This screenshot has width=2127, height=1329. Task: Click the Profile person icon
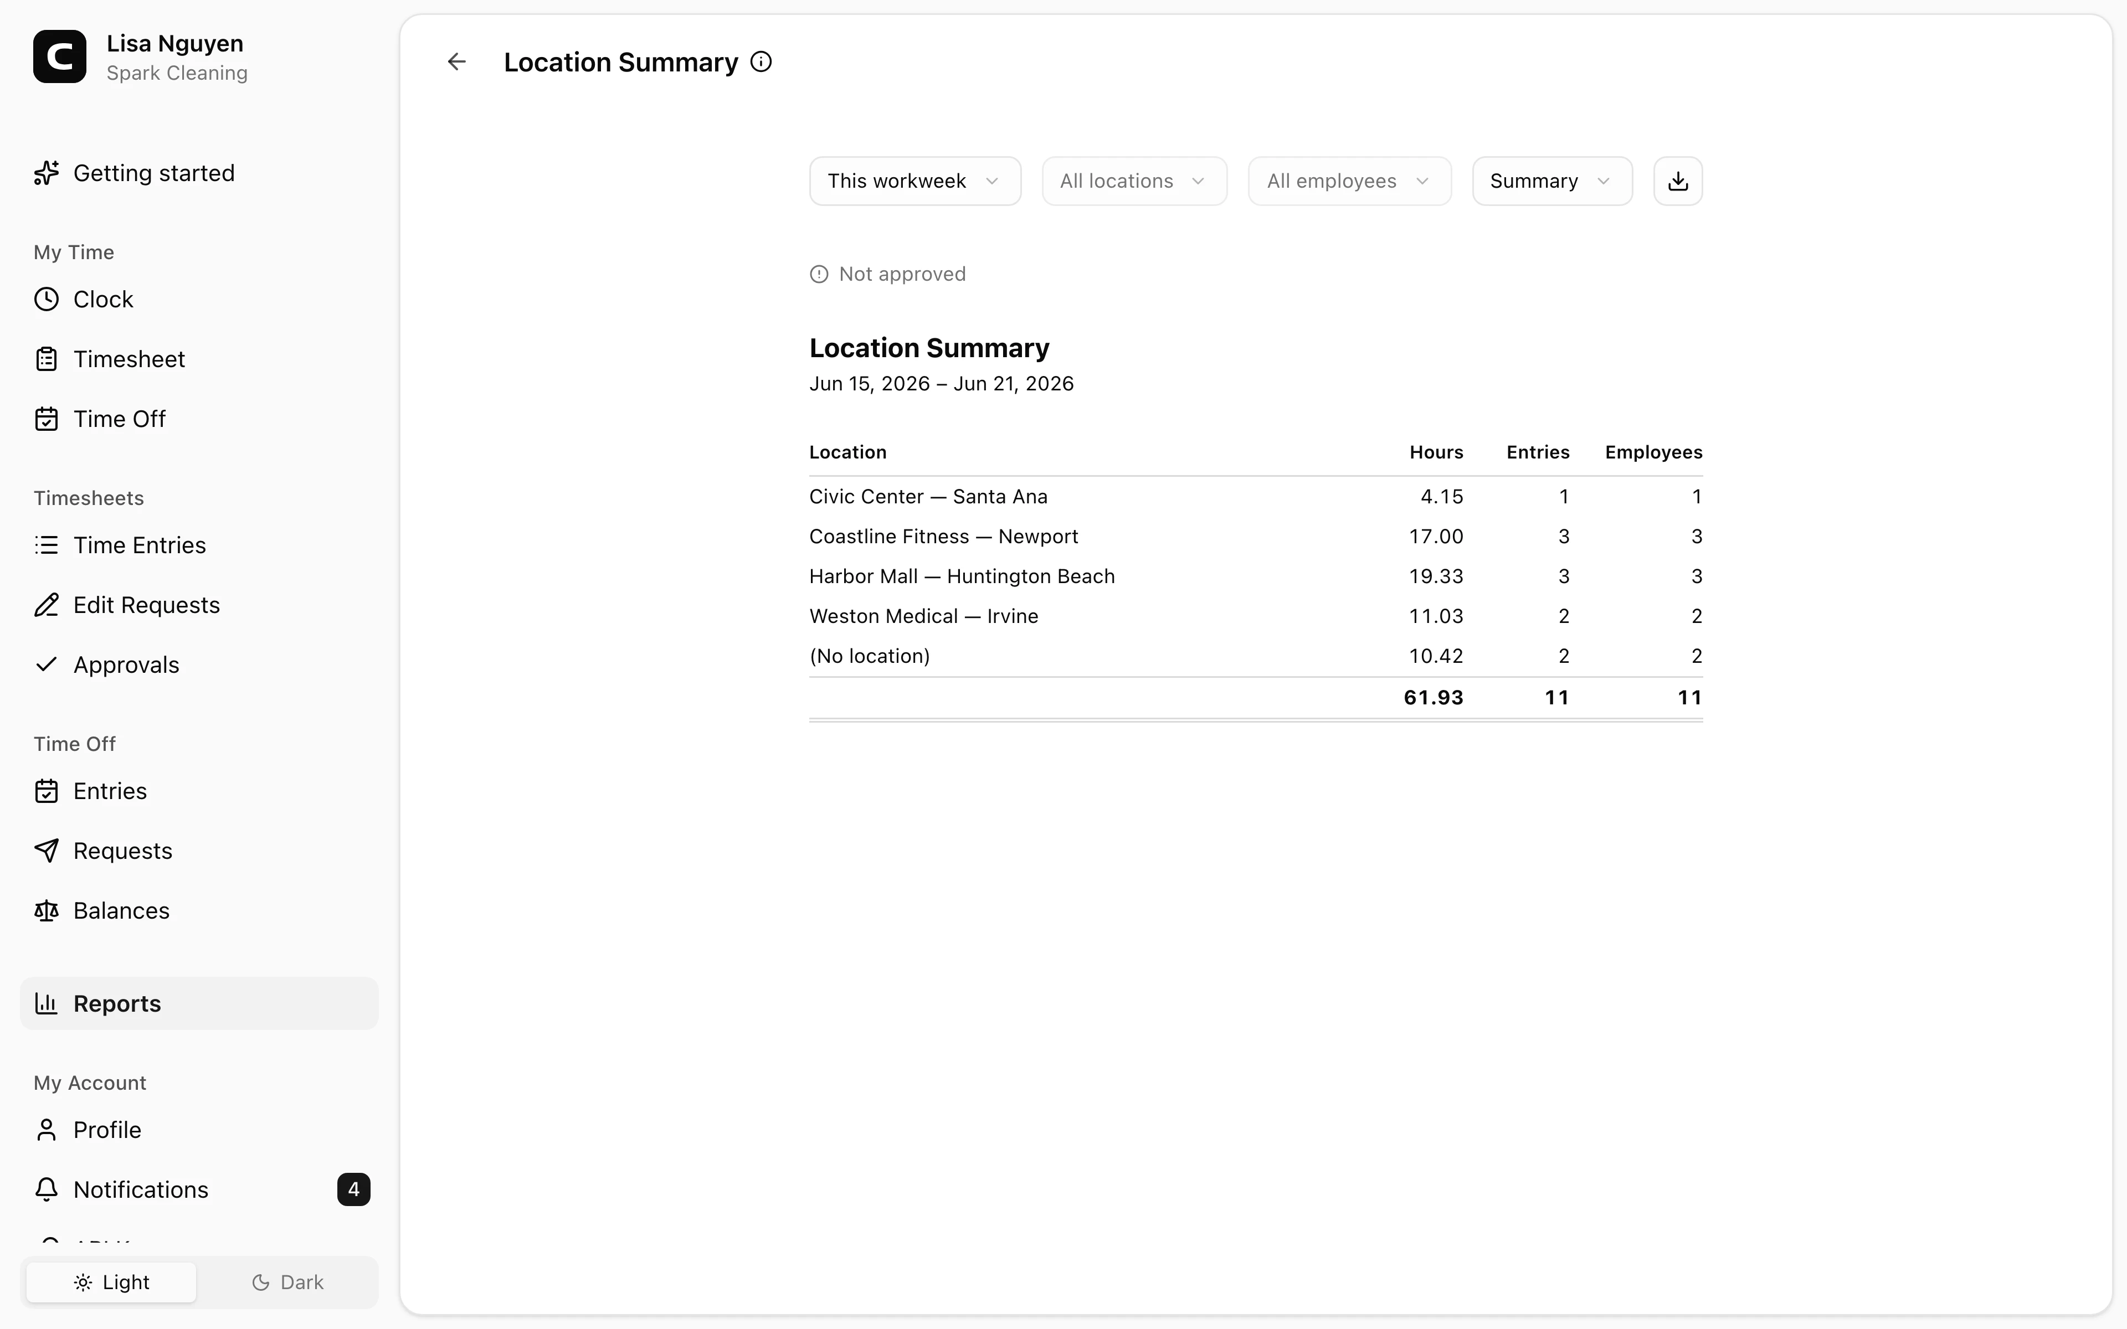pos(47,1130)
